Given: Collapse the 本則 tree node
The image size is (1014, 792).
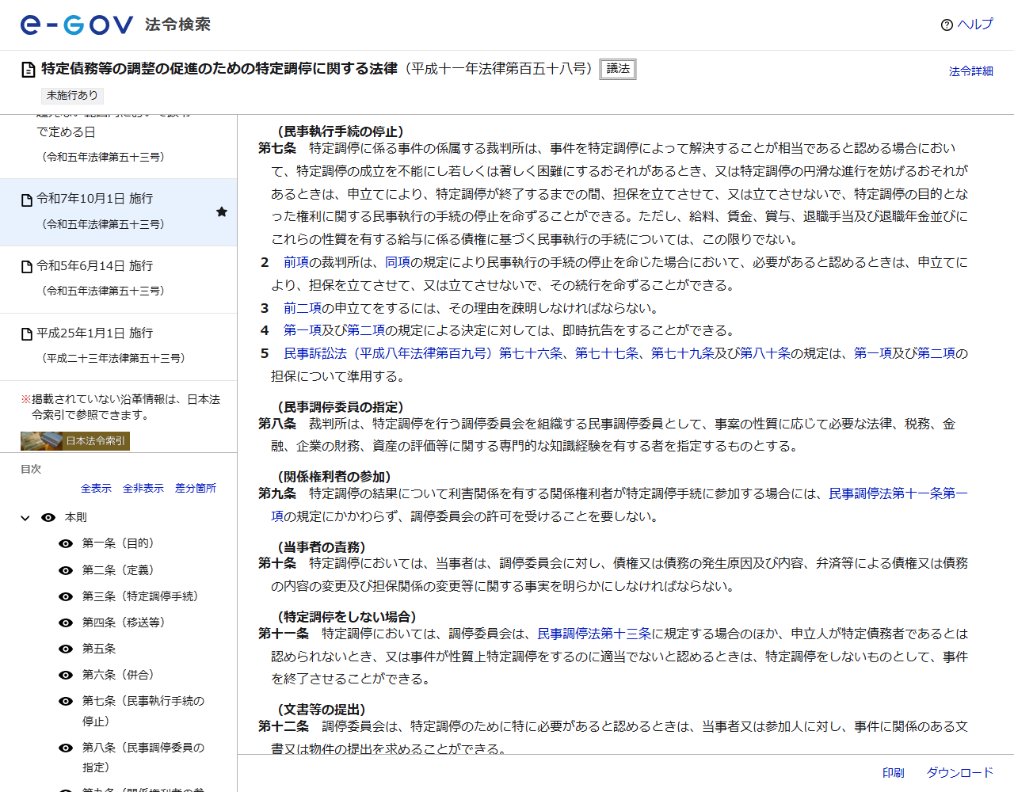Looking at the screenshot, I should (x=25, y=518).
